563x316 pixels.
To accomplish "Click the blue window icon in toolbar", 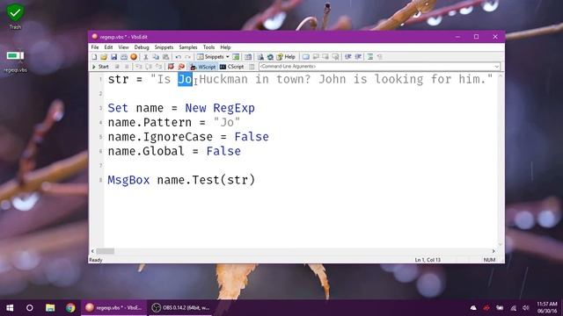I will (305, 57).
